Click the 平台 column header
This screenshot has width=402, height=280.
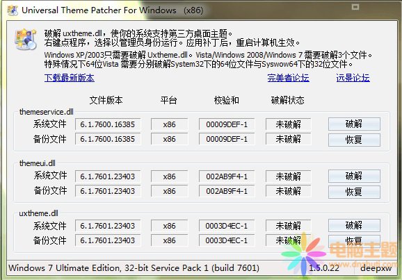coord(169,100)
